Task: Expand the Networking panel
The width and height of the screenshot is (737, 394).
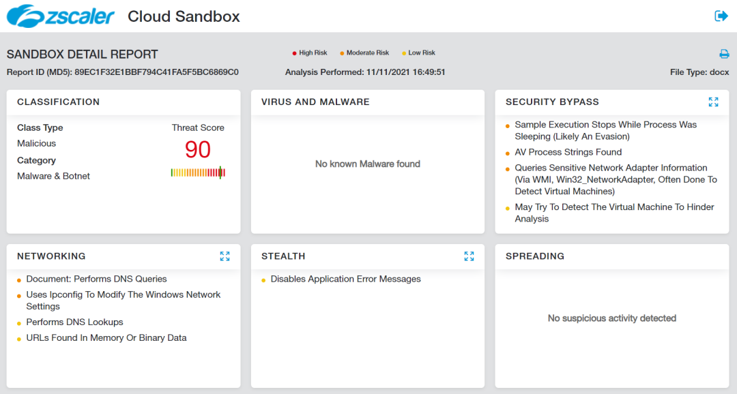Action: (x=225, y=256)
